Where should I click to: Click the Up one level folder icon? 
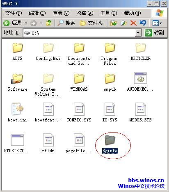[x=49, y=23]
